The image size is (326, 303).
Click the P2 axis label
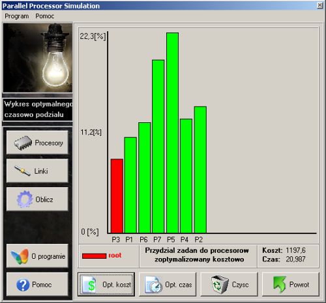click(198, 239)
